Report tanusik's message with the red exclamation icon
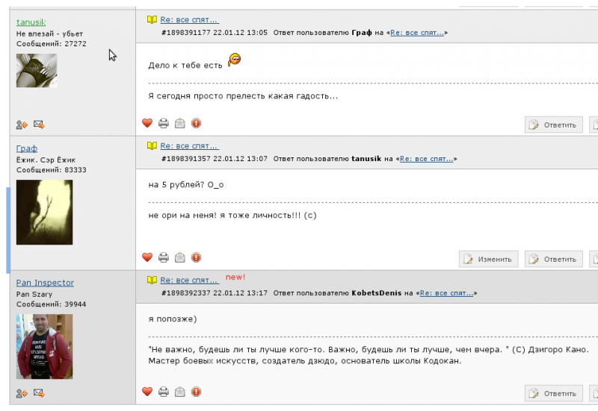 196,123
